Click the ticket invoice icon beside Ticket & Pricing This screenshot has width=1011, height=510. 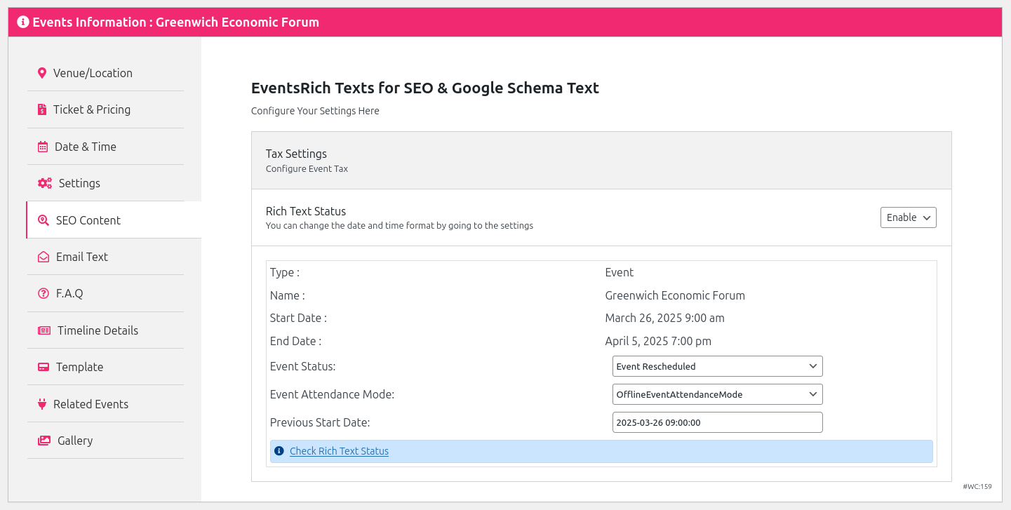click(x=42, y=109)
